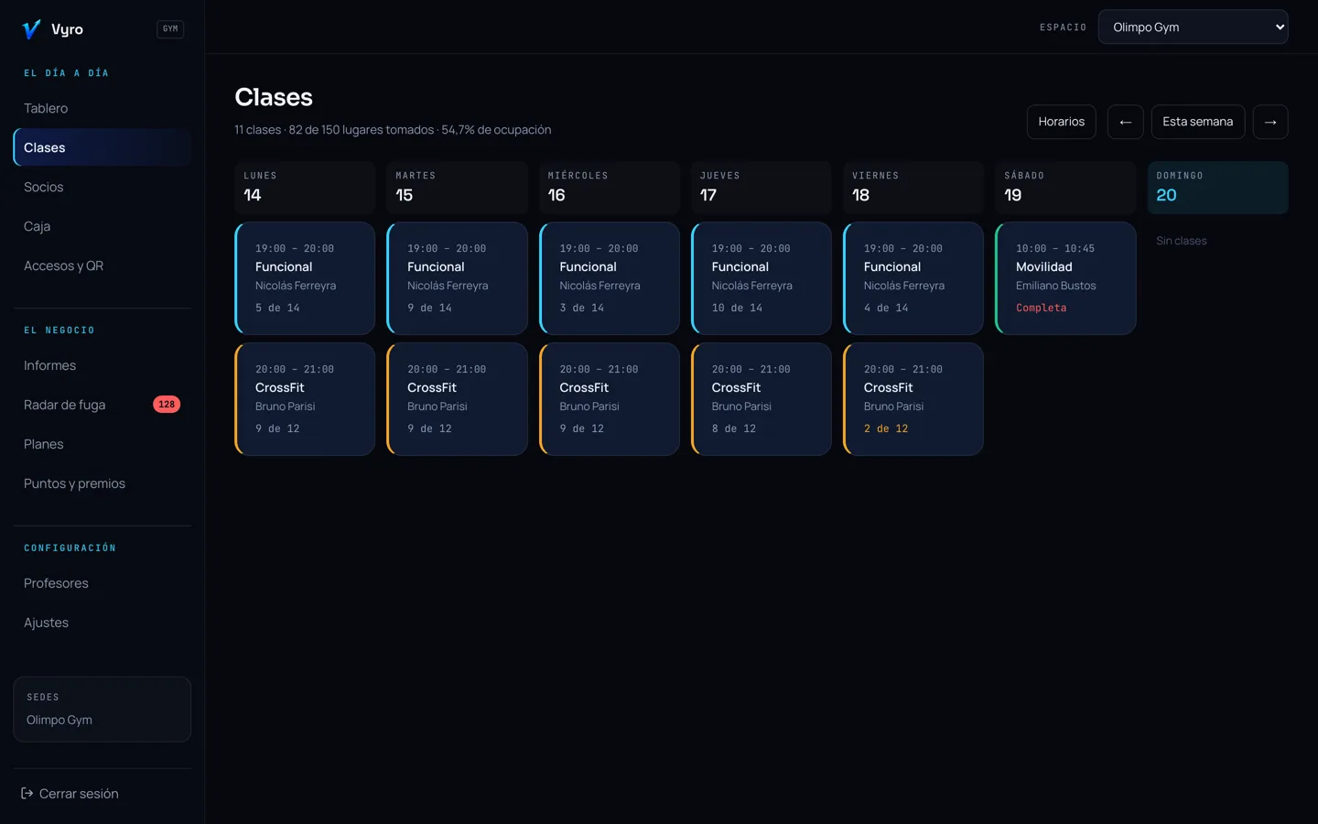Click Cerrar sesión link

coord(79,794)
